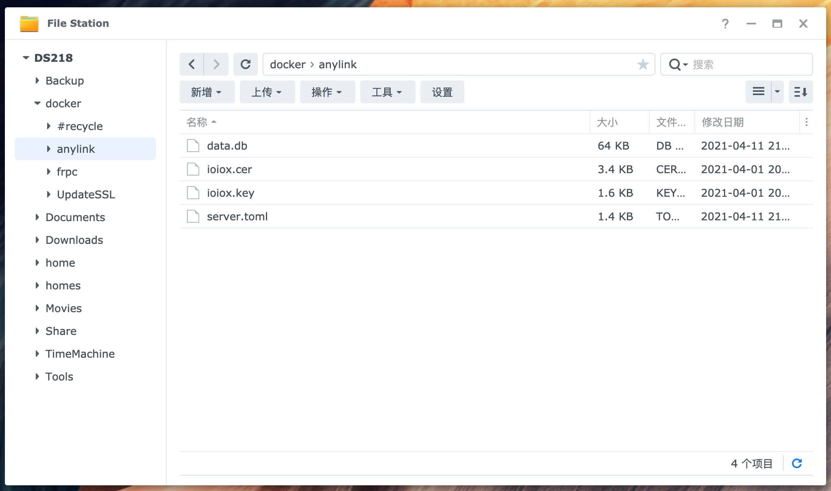Screen dimensions: 831x491
Task: Collapse the docker folder tree node
Action: 37,103
